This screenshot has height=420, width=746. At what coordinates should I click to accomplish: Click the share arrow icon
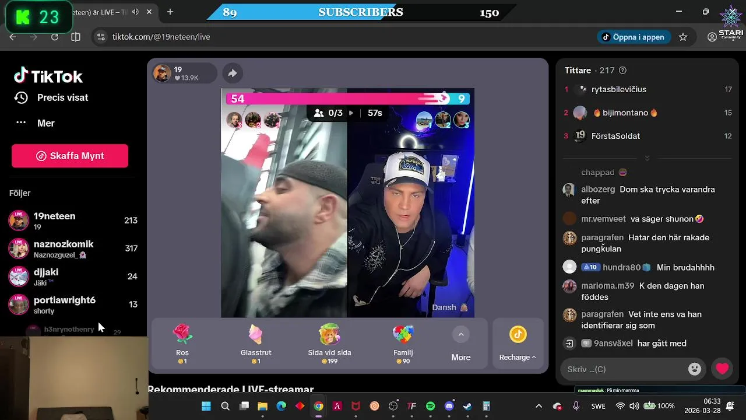click(x=232, y=73)
